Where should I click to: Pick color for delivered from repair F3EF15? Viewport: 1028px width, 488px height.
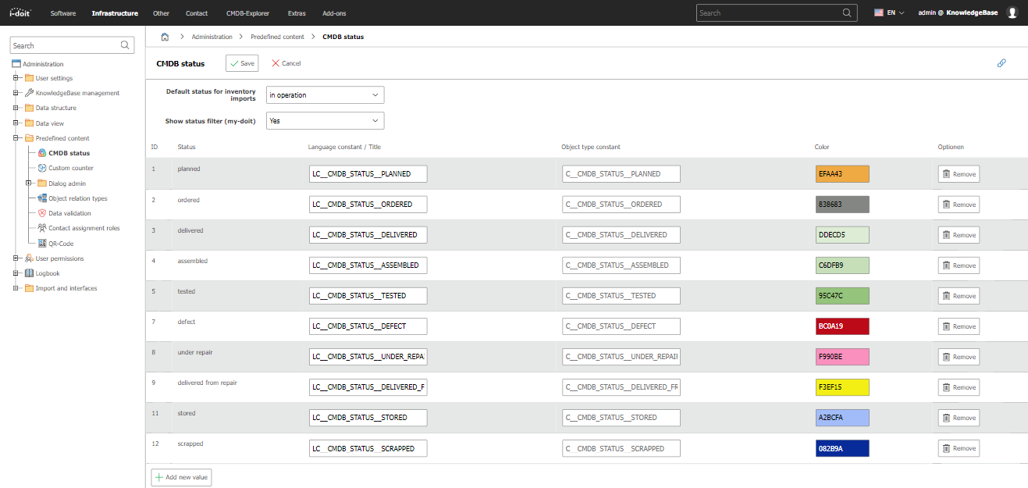pos(842,387)
